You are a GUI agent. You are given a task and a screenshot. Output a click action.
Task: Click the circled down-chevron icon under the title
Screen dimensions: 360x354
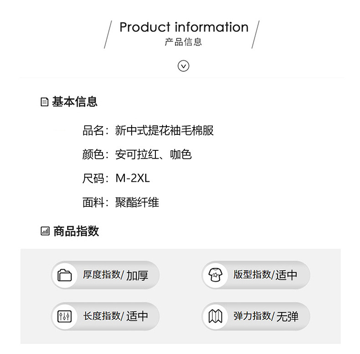click(183, 66)
